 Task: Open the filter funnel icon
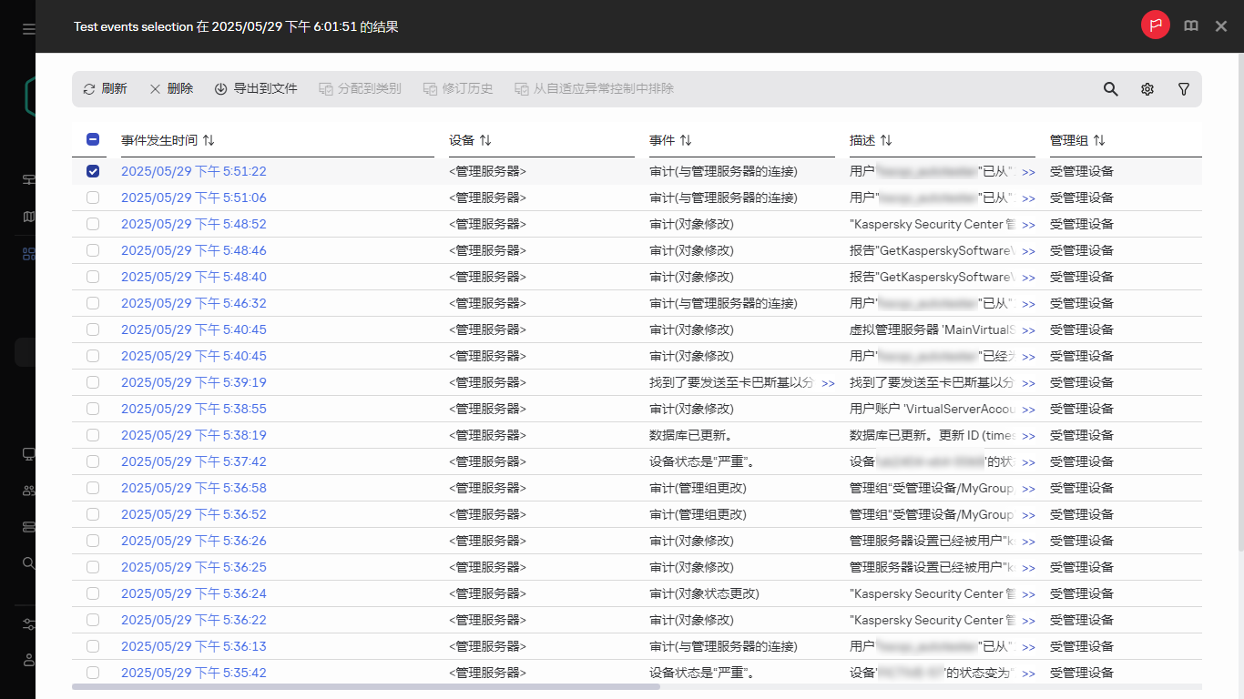click(1184, 89)
